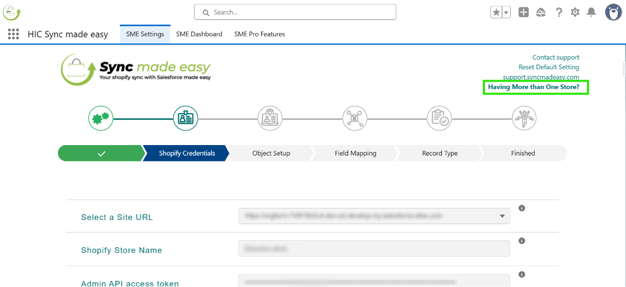The height and width of the screenshot is (287, 626).
Task: Switch to SME Settings tab
Action: tap(145, 34)
